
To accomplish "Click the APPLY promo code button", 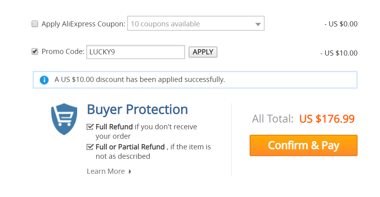I will click(203, 52).
